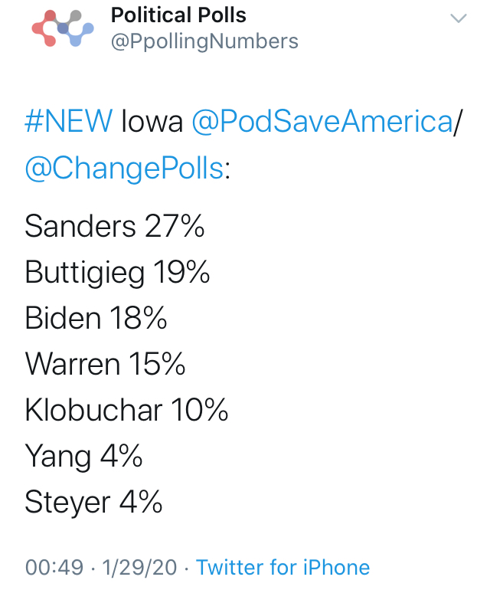Click the Twitter for iPhone link

(283, 567)
